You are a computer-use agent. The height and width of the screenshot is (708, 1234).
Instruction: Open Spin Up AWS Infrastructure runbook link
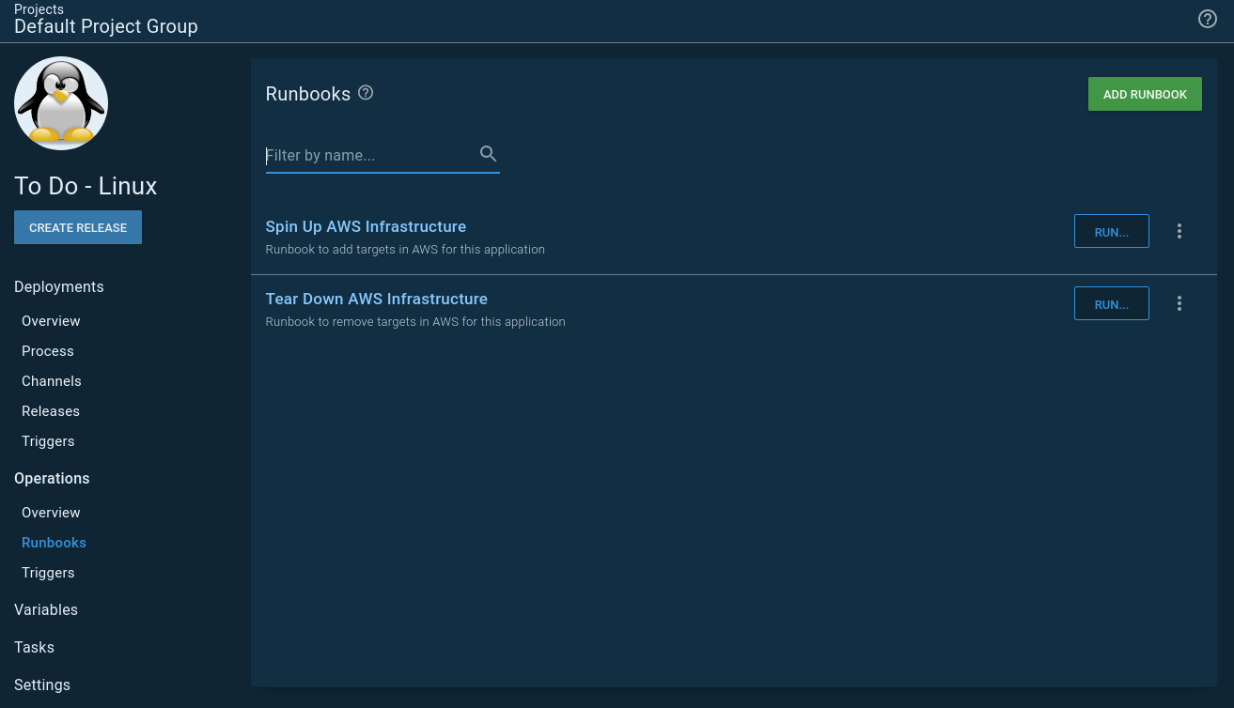coord(366,226)
